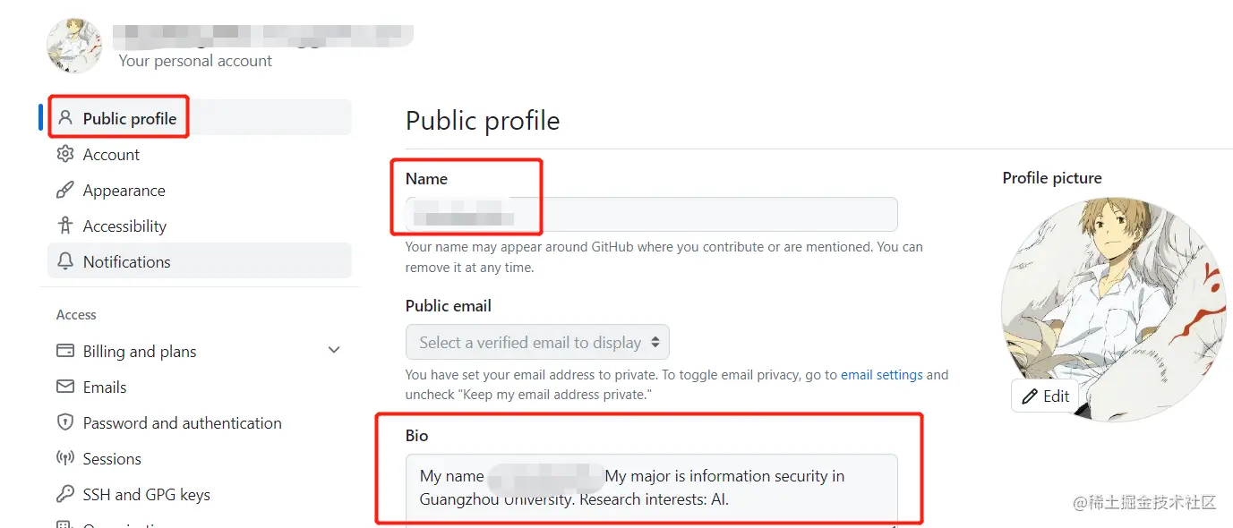Screen dimensions: 1233x528
Task: Click the 'Profile picture' label
Action: click(x=1052, y=178)
